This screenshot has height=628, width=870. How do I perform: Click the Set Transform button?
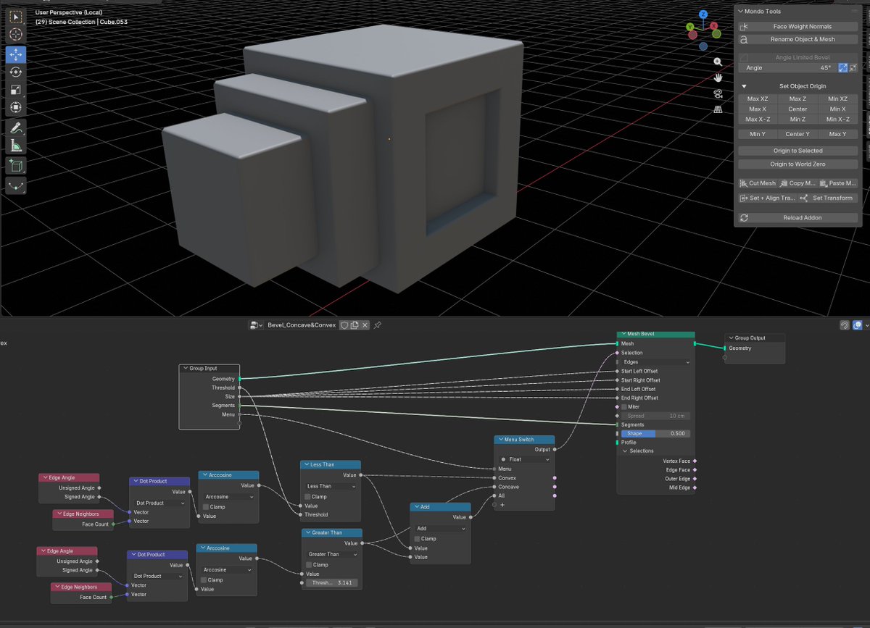(x=828, y=198)
